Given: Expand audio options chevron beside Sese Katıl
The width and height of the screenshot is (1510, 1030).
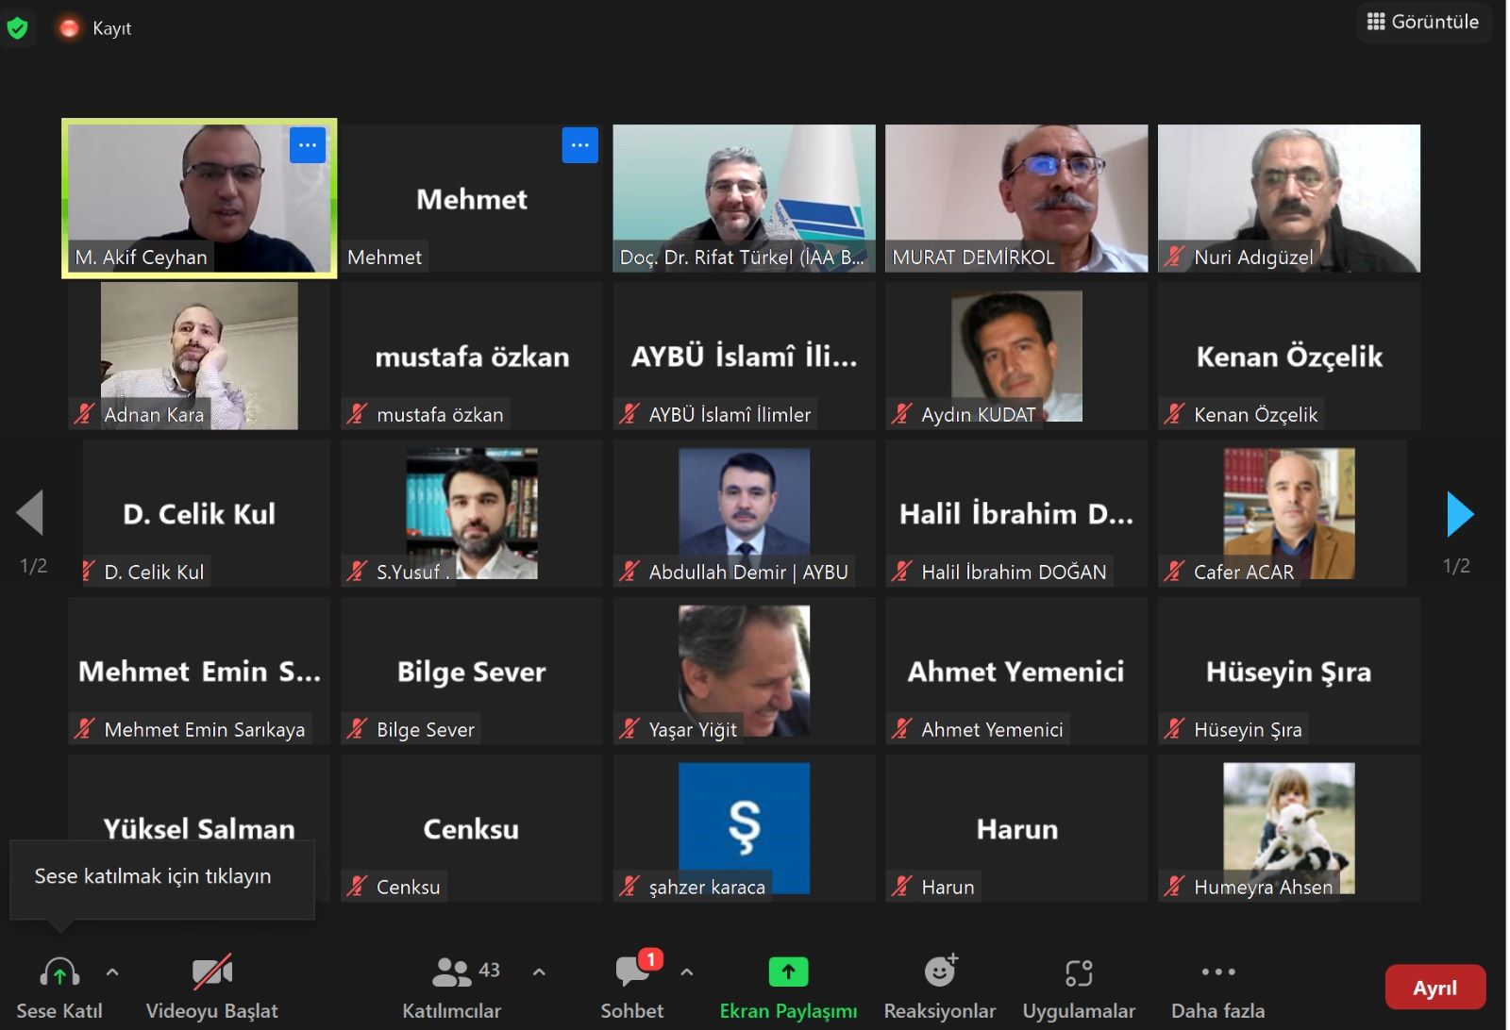Looking at the screenshot, I should (x=112, y=972).
